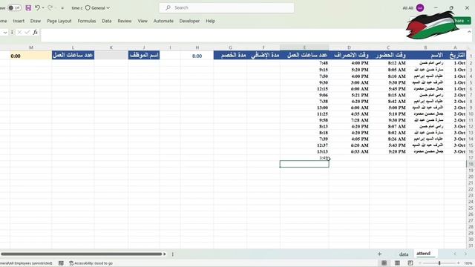This screenshot has height=267, width=475.
Task: Click the التاريخ header cell
Action: click(455, 55)
